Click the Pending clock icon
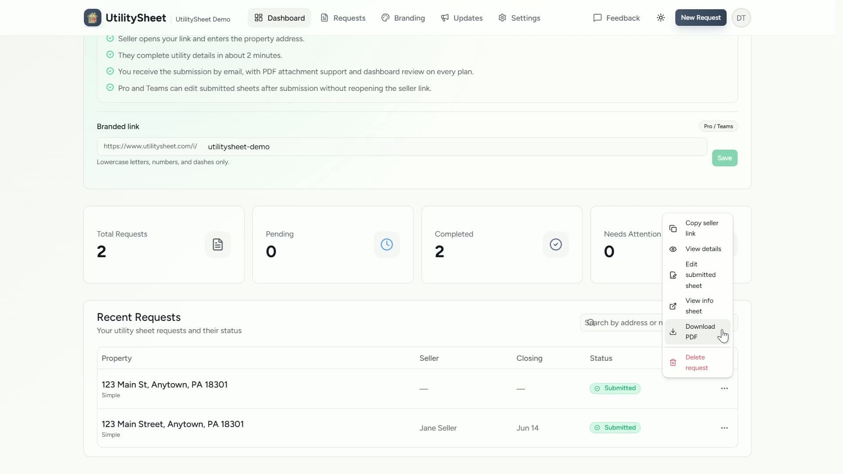Screen dimensions: 843x474 [387, 244]
